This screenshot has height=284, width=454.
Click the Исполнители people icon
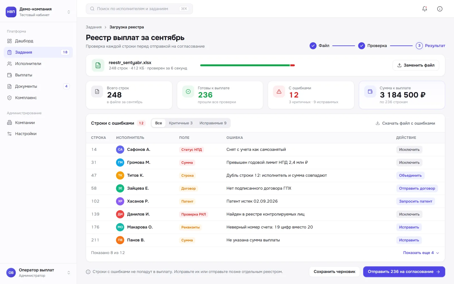[9, 64]
